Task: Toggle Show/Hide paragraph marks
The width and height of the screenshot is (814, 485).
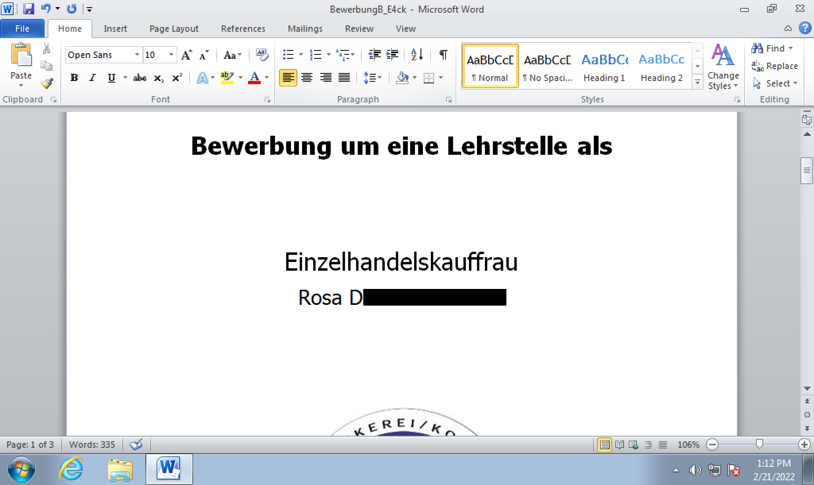Action: [x=443, y=54]
